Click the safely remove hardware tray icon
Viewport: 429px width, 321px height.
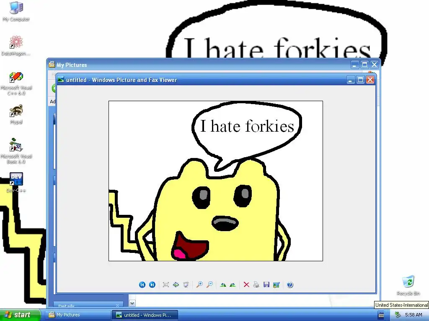[398, 315]
